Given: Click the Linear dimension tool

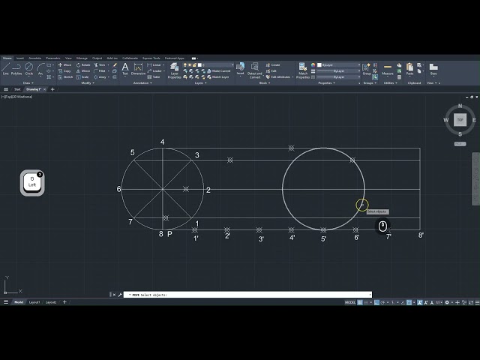Looking at the screenshot, I should pyautogui.click(x=154, y=65).
